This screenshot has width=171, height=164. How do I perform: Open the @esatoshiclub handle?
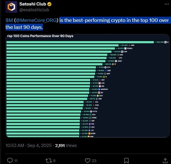(34, 10)
